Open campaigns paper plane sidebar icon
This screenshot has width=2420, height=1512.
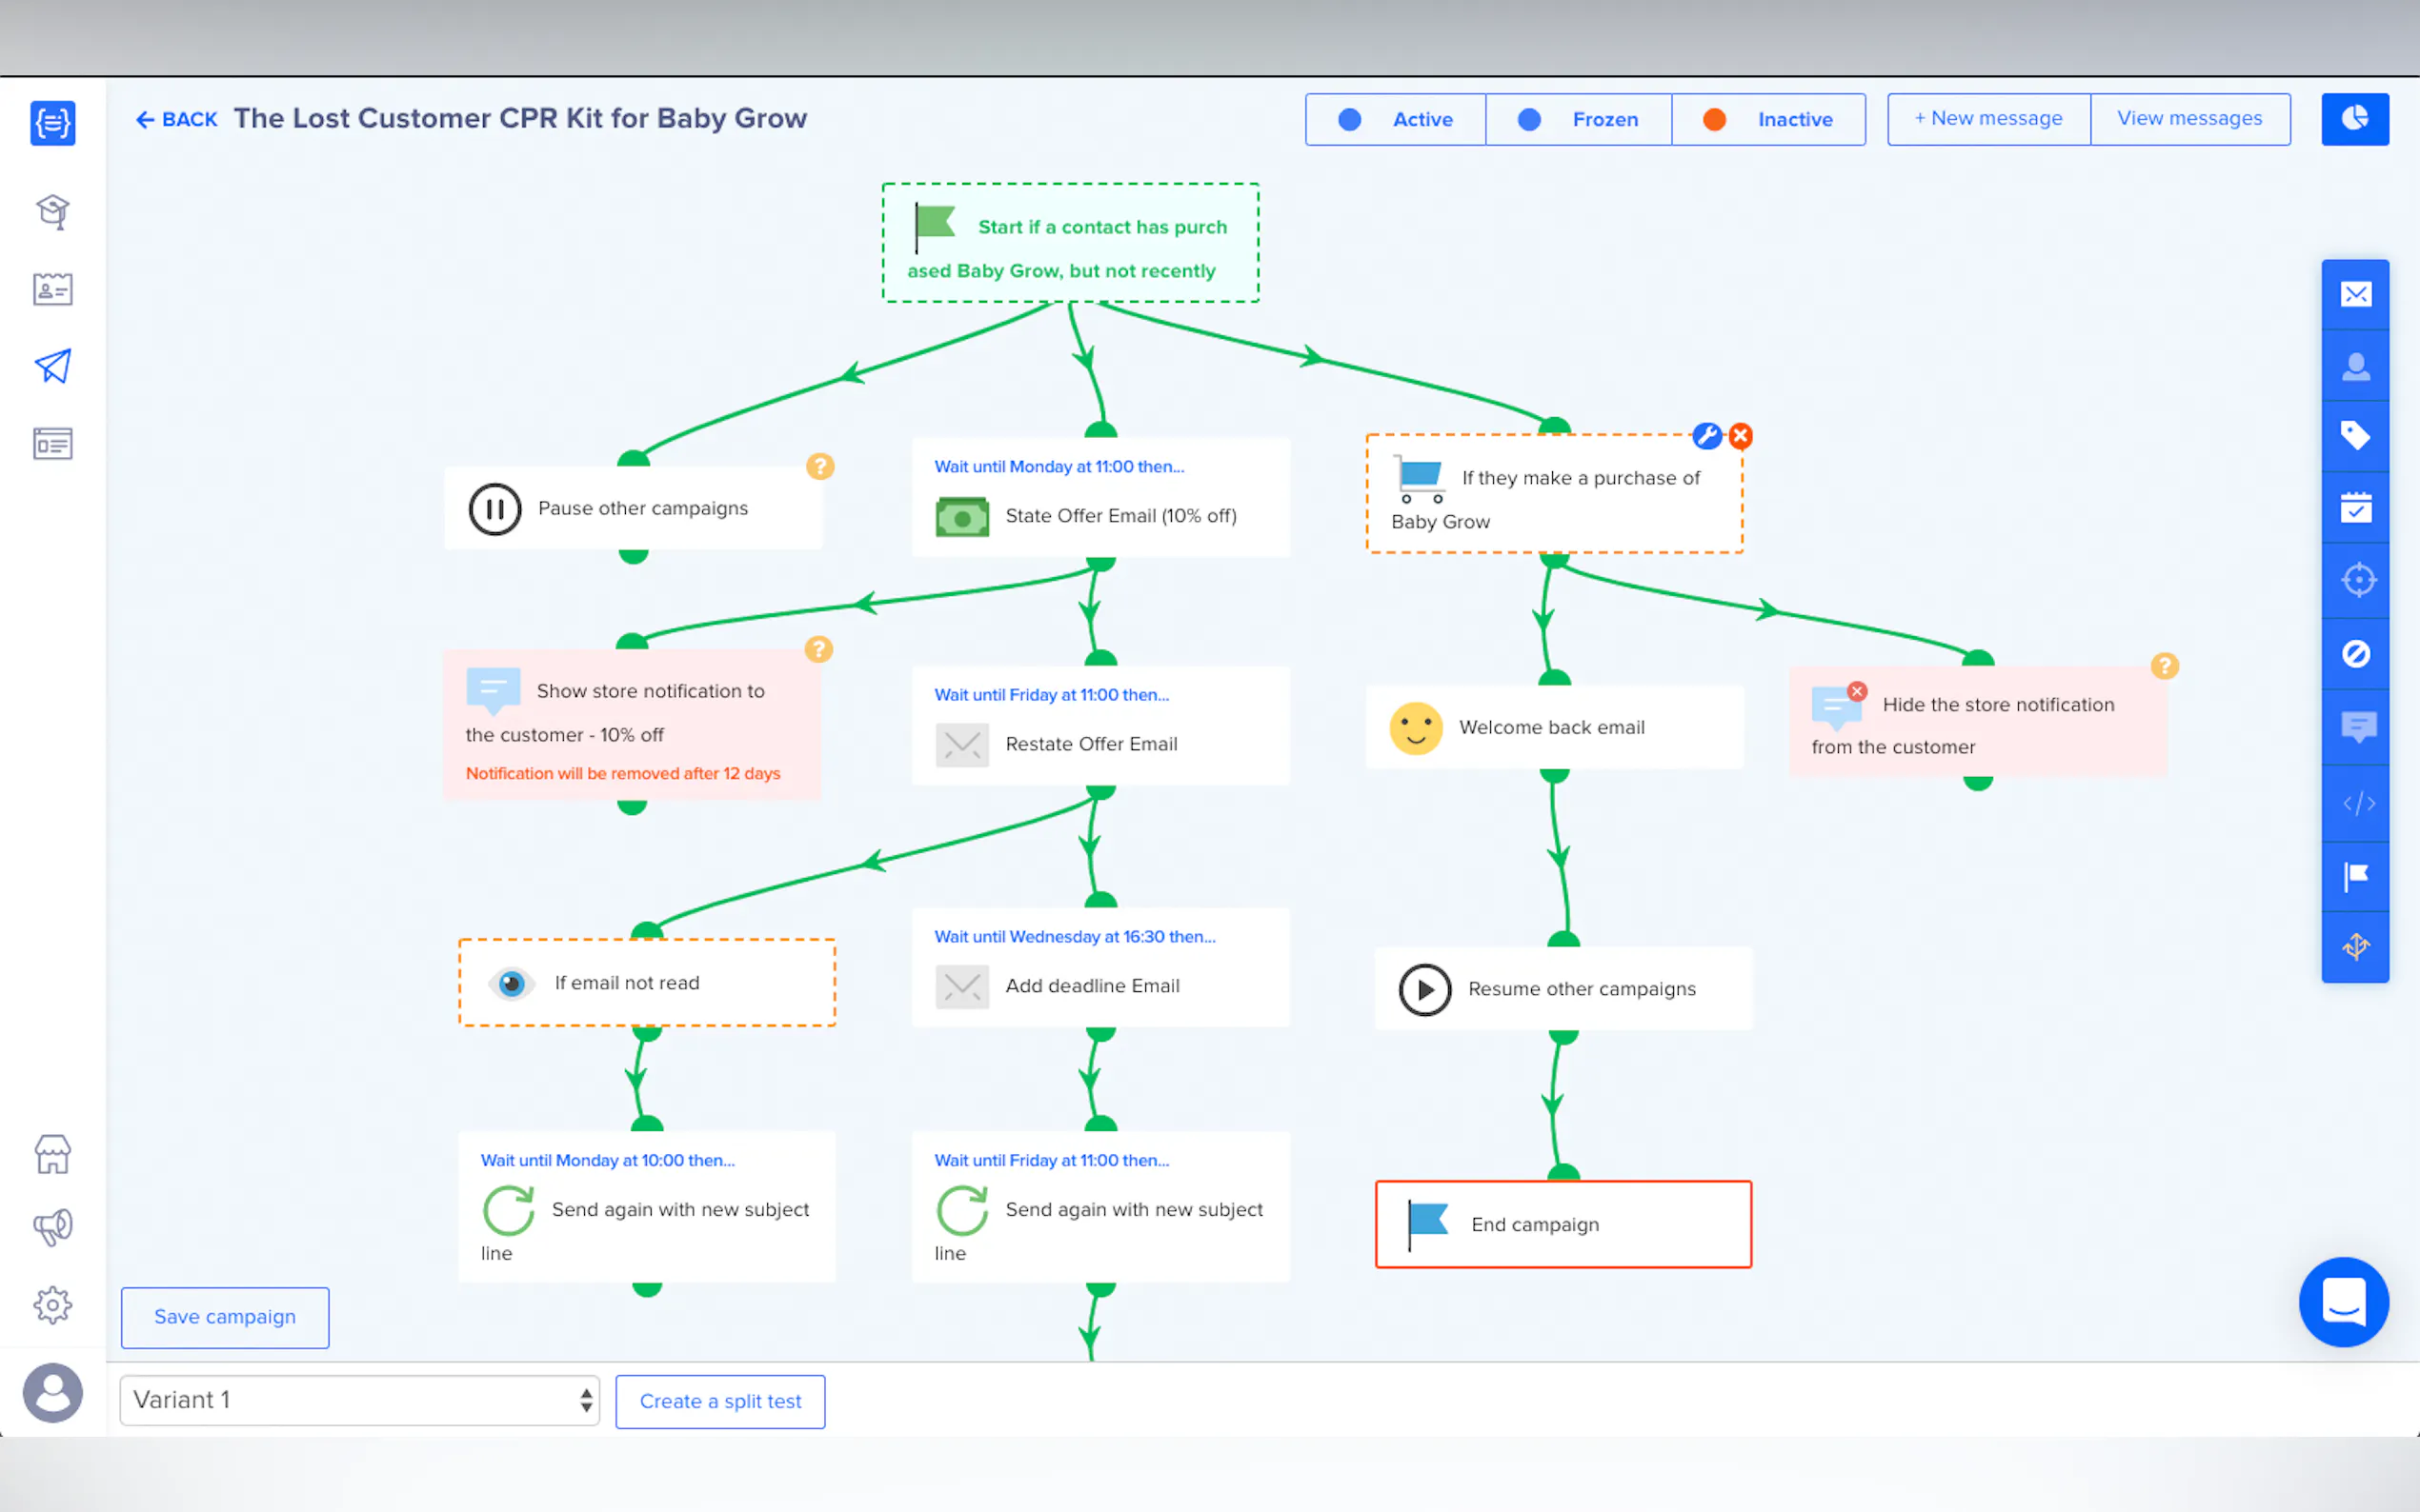53,366
